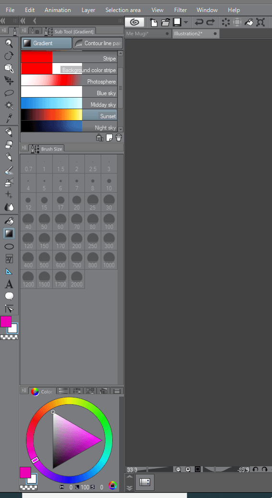Switch to Contour line paint group
Image resolution: width=272 pixels, height=498 pixels.
point(98,43)
